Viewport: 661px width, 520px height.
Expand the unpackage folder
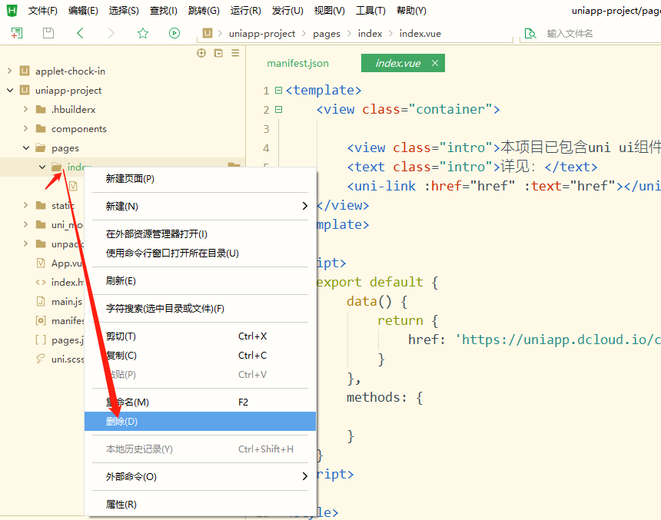25,243
